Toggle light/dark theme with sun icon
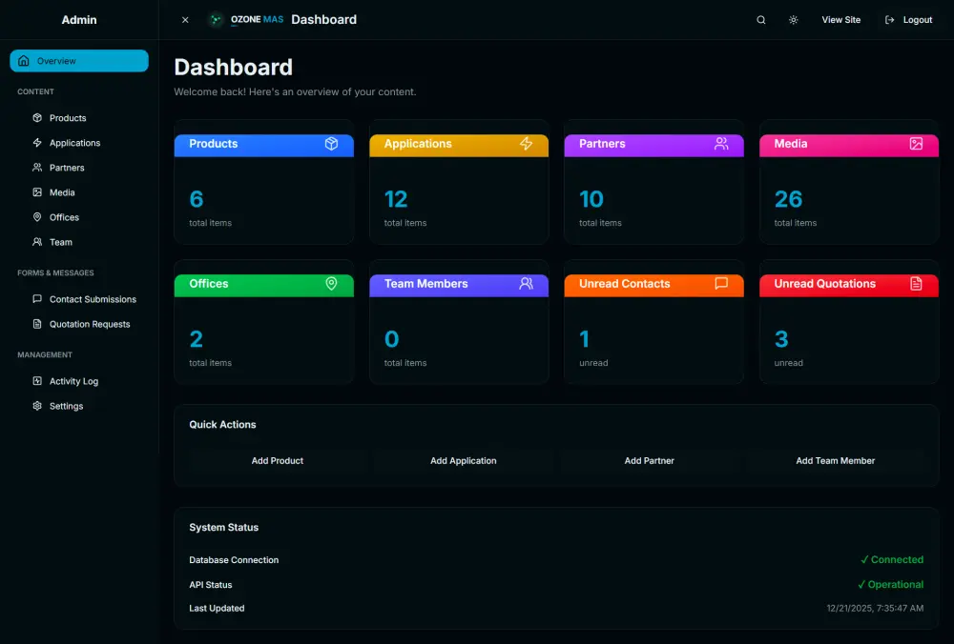 pyautogui.click(x=793, y=20)
